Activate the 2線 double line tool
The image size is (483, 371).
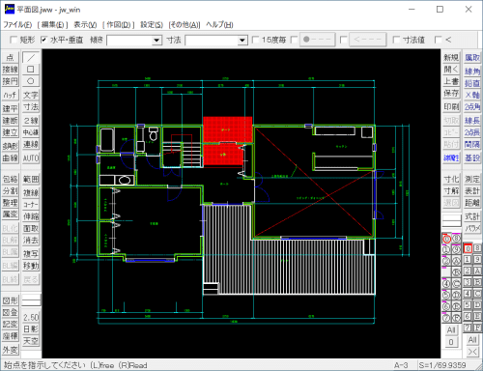(31, 121)
